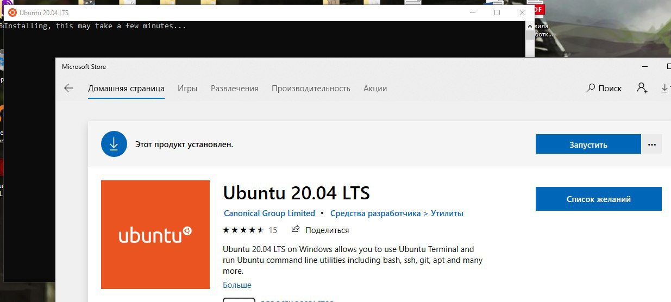The height and width of the screenshot is (302, 671).
Task: Open the Игры tab
Action: click(x=187, y=89)
